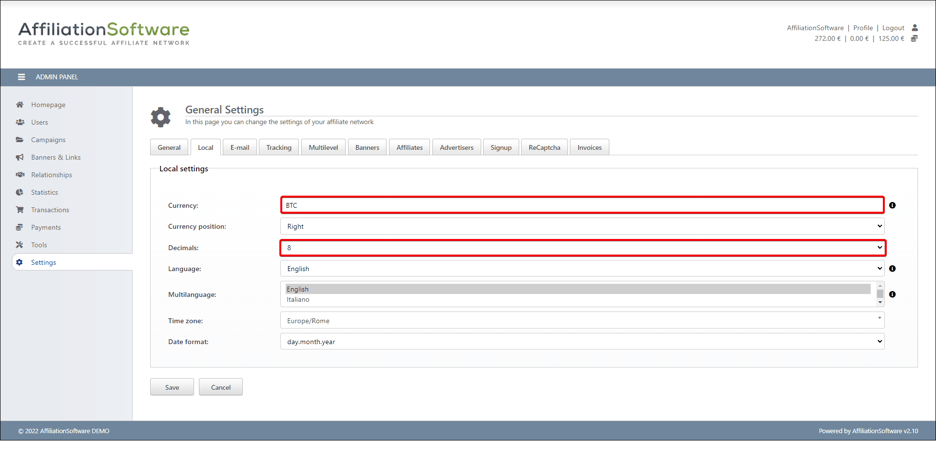
Task: Switch to the Tracking tab
Action: [279, 147]
